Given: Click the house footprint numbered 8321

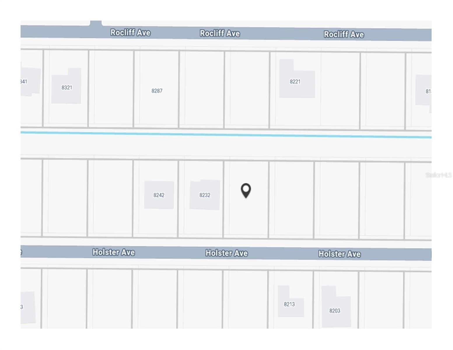Looking at the screenshot, I should coord(67,87).
